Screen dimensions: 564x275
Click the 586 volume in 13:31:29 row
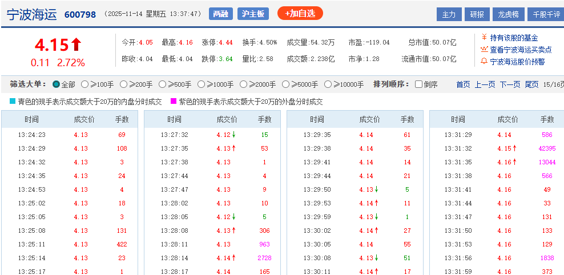547,135
